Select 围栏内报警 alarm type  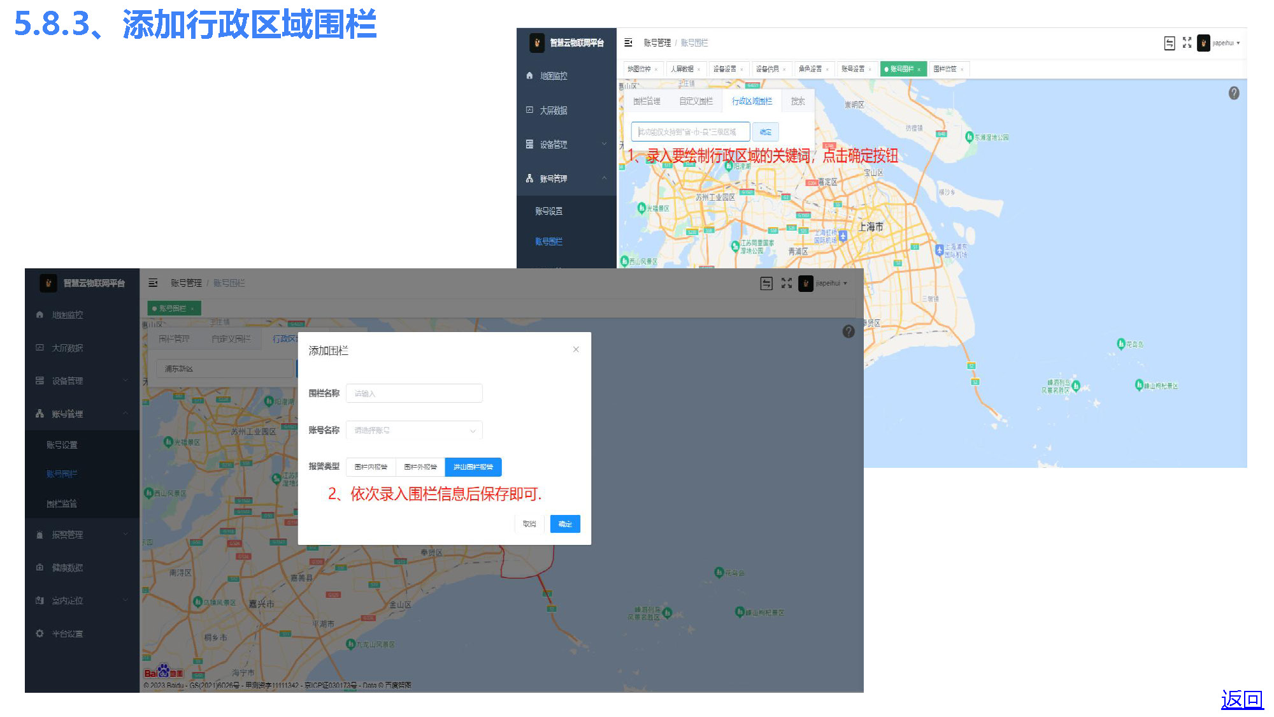tap(371, 467)
